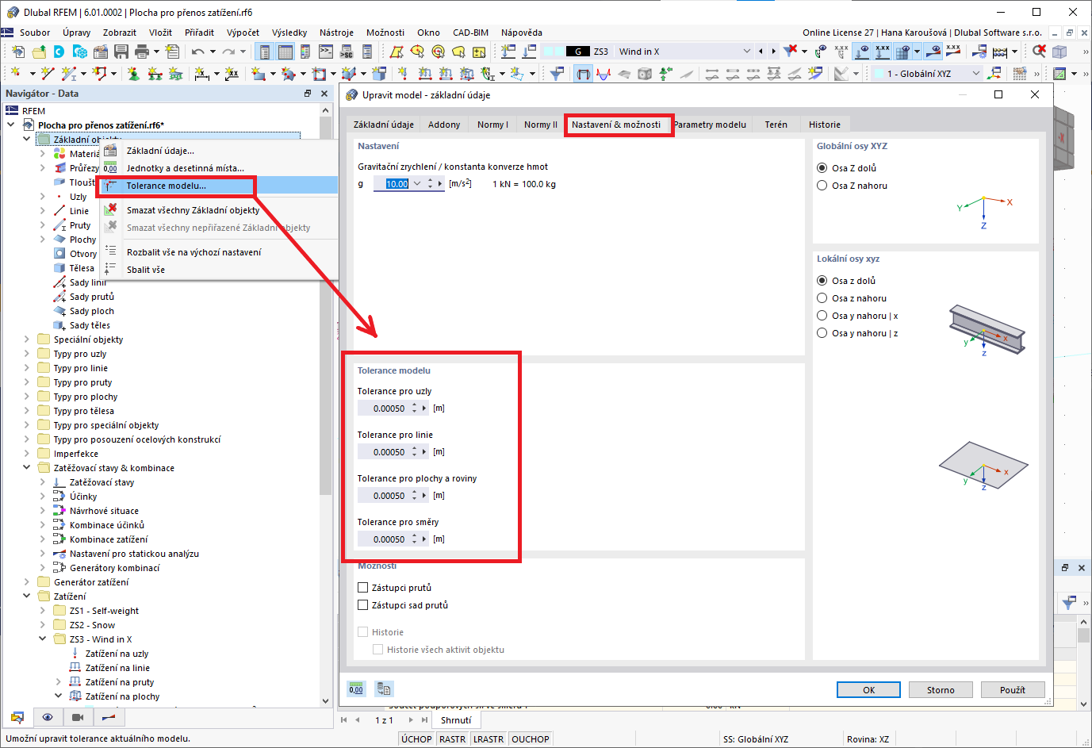Click the Shrnutí tab at the bottom
1092x748 pixels.
point(456,720)
